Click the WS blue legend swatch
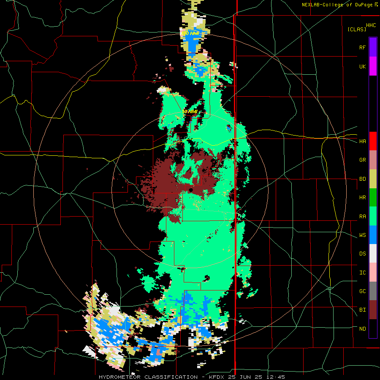 pos(373,235)
